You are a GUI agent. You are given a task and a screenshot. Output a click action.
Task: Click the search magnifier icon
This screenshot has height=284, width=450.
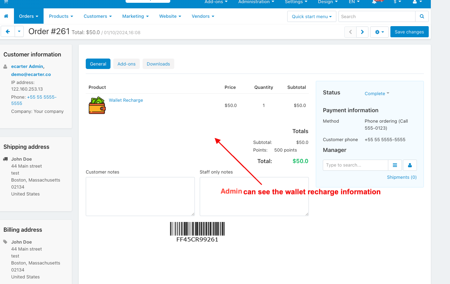(422, 16)
